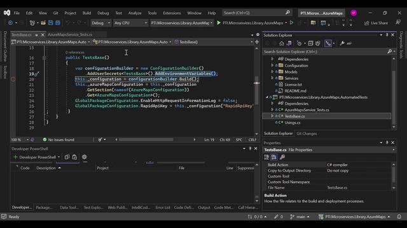The height and width of the screenshot is (228, 407).
Task: Click the breakpoint on line 20
Action: pos(13,79)
